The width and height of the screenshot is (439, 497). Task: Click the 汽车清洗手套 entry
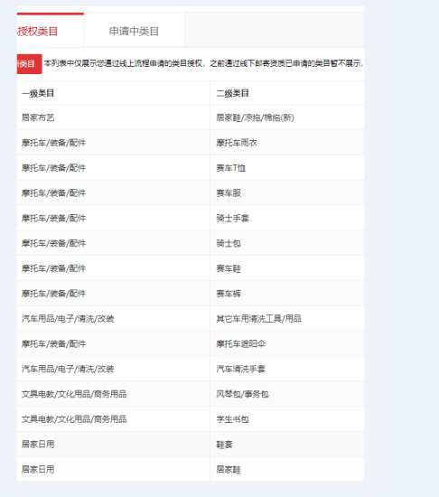pos(240,369)
